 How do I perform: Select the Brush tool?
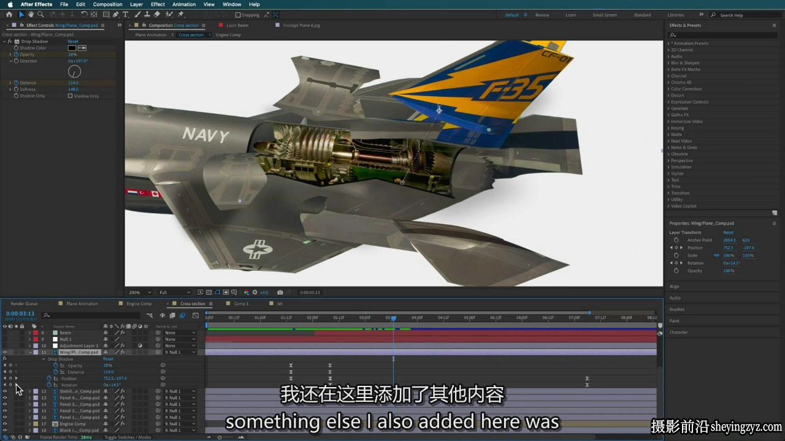tap(139, 14)
